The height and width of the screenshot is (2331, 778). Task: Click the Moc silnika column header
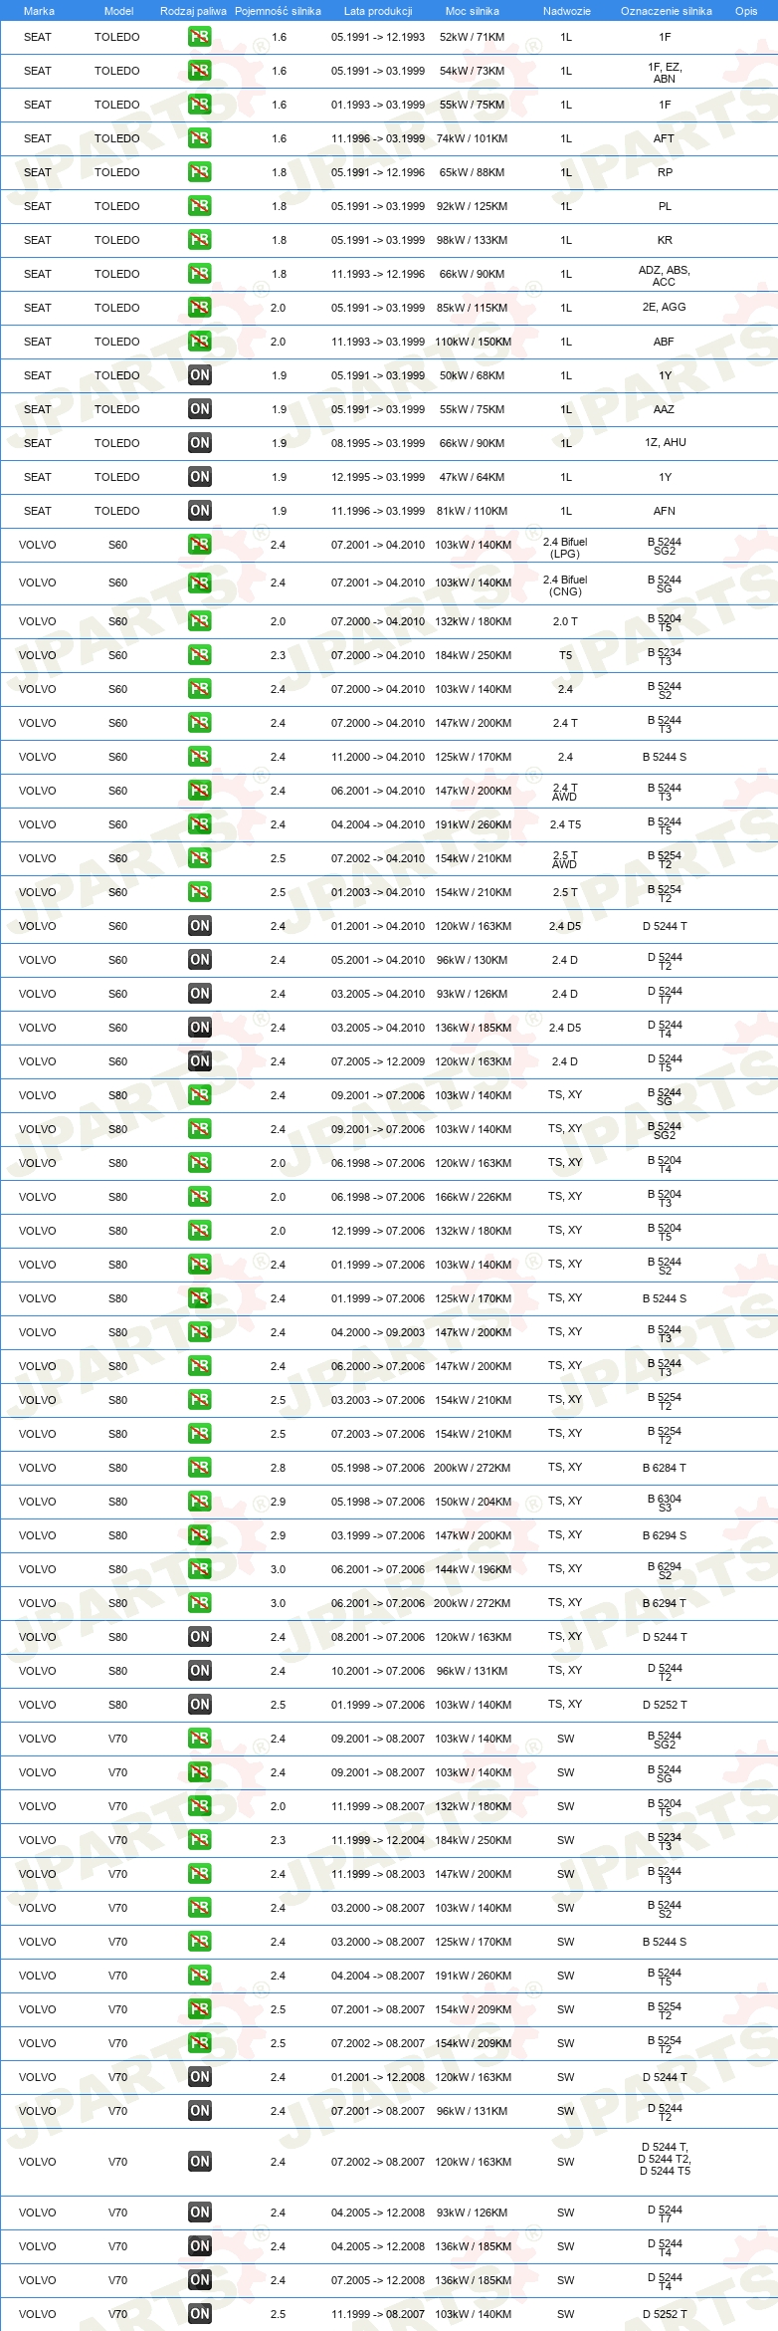[473, 11]
